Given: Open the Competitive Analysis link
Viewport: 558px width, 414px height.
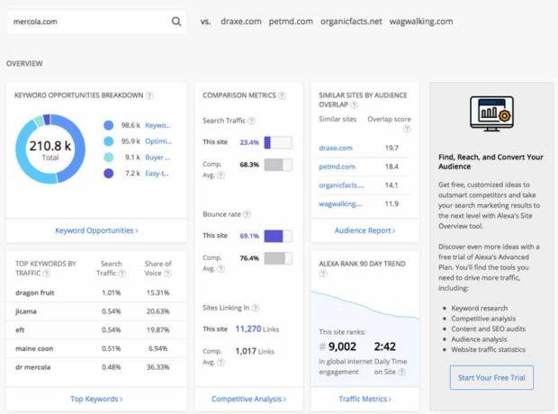Looking at the screenshot, I should coord(248,399).
